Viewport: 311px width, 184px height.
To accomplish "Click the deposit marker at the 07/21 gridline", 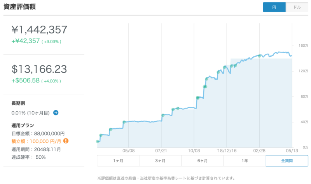I will [163, 115].
